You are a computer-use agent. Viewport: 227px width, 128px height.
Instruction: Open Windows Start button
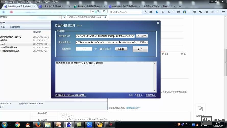click(x=5, y=125)
